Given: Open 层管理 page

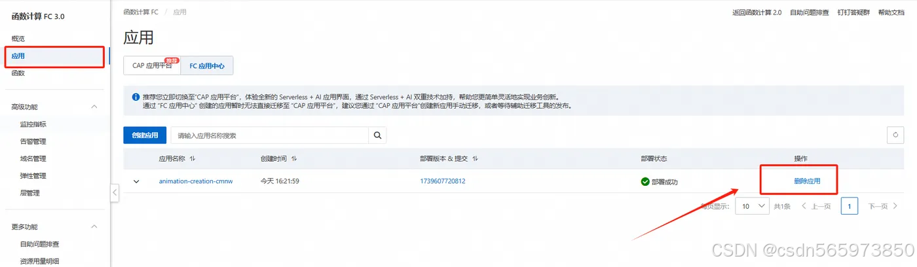Looking at the screenshot, I should click(29, 193).
